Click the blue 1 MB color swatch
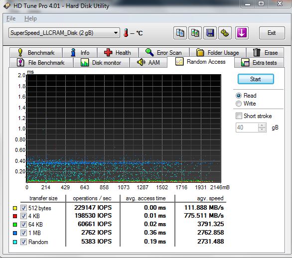 tap(15, 233)
